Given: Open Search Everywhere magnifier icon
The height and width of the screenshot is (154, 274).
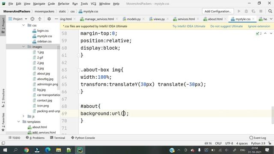Looking at the screenshot, I should 270,11.
